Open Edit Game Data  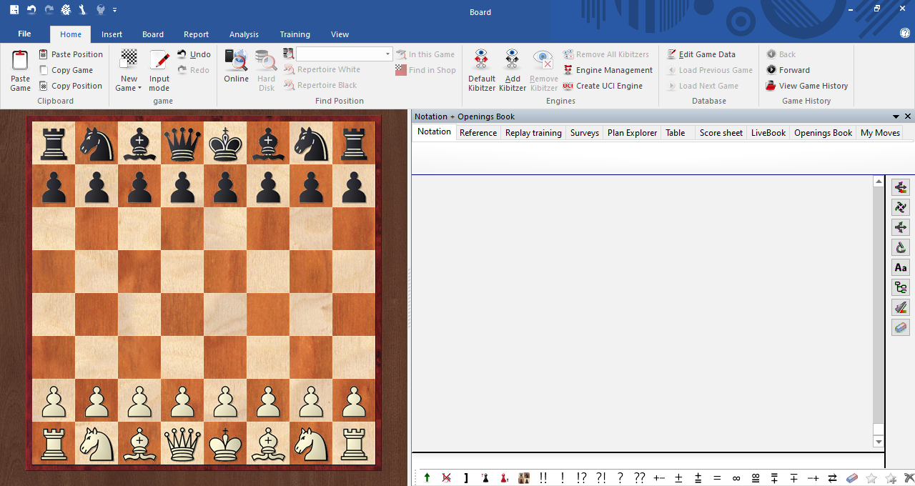click(701, 54)
